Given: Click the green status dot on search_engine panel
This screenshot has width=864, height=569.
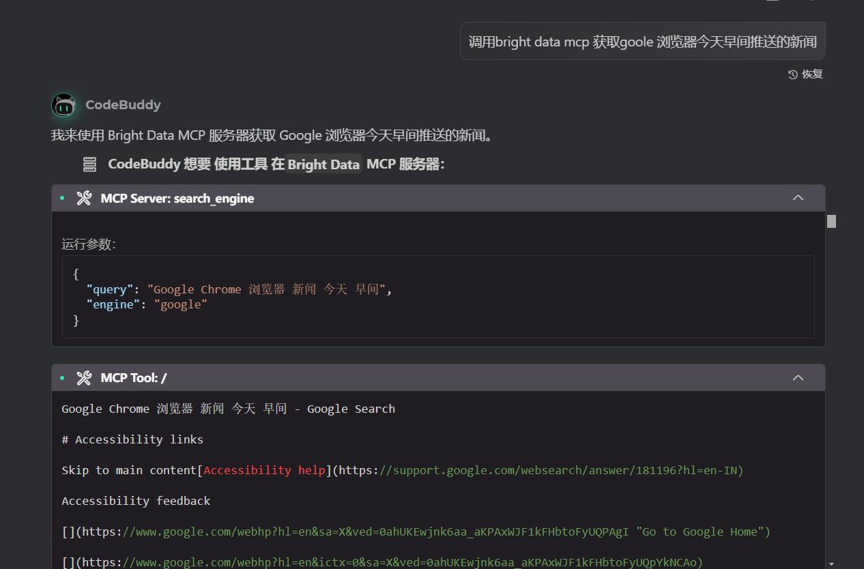Looking at the screenshot, I should point(61,198).
